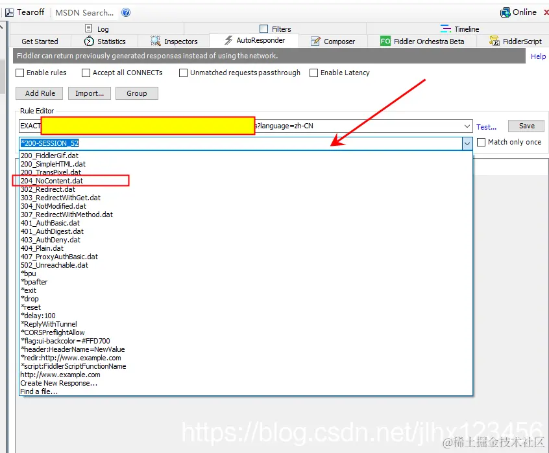Click the Composer pencil icon

coord(315,41)
